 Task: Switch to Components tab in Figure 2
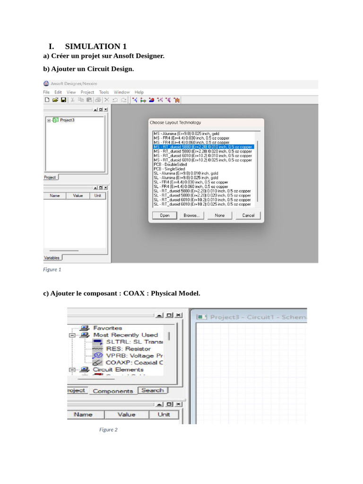(113, 391)
